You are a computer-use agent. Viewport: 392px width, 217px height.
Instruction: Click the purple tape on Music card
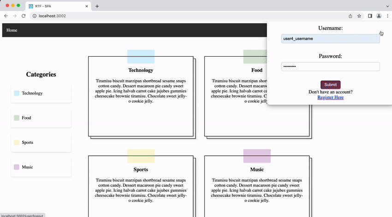click(x=257, y=156)
